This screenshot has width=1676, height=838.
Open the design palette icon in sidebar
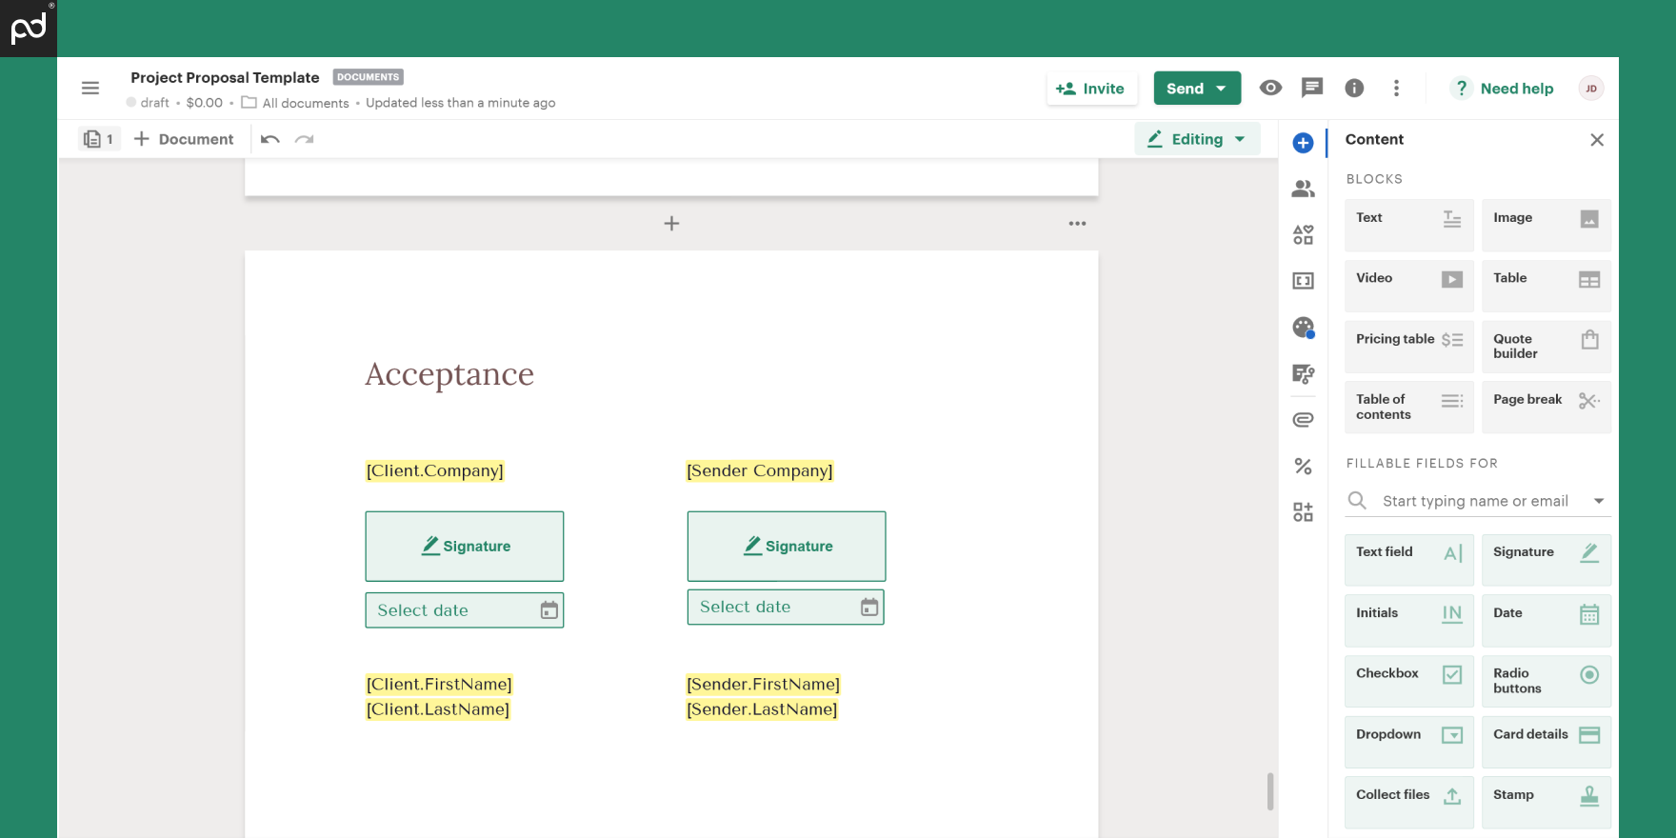[1303, 328]
